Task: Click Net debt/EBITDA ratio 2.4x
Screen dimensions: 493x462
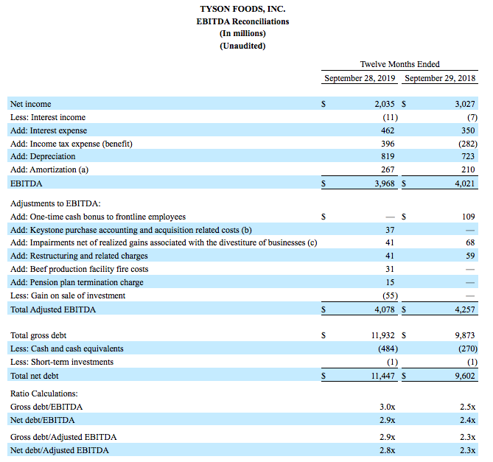Action: pyautogui.click(x=467, y=420)
